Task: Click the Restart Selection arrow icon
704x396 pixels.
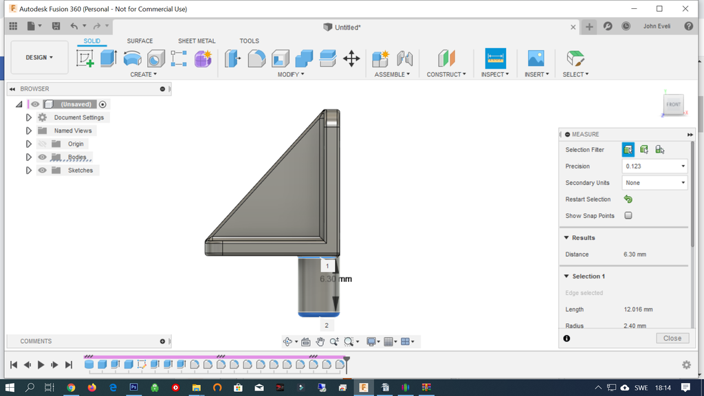Action: pos(628,199)
